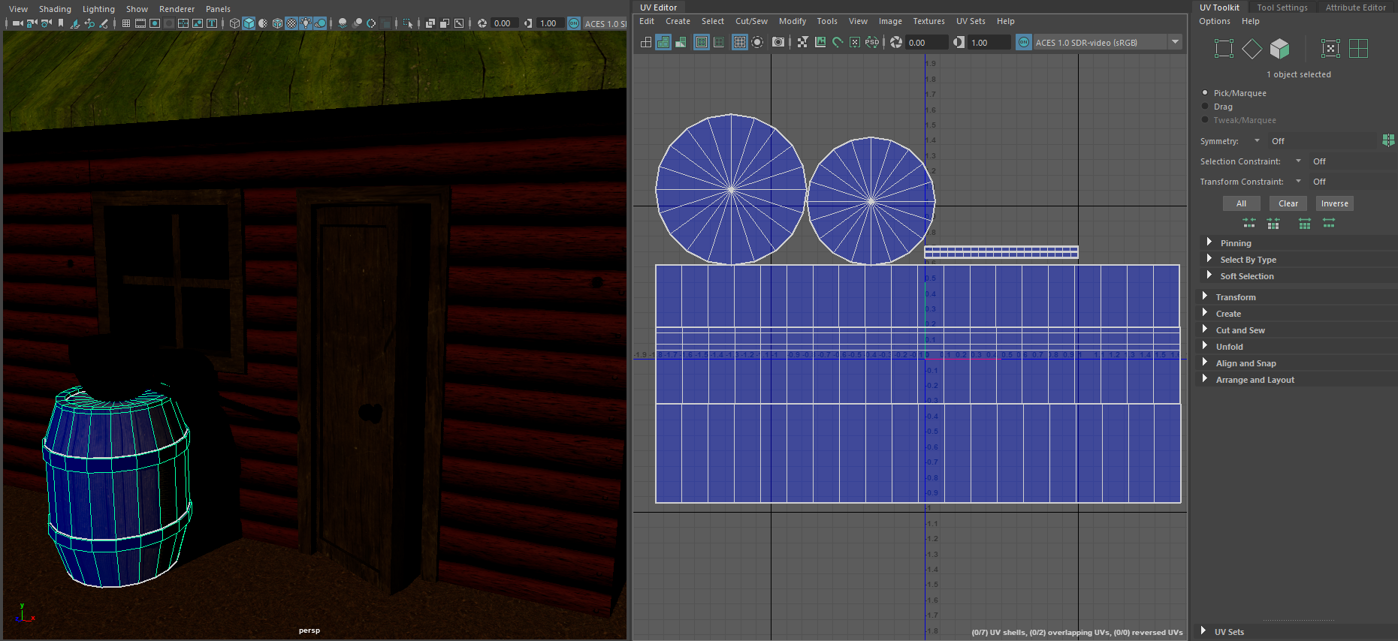Select the UV shell selection cube icon
The height and width of the screenshot is (641, 1398).
pos(1279,49)
